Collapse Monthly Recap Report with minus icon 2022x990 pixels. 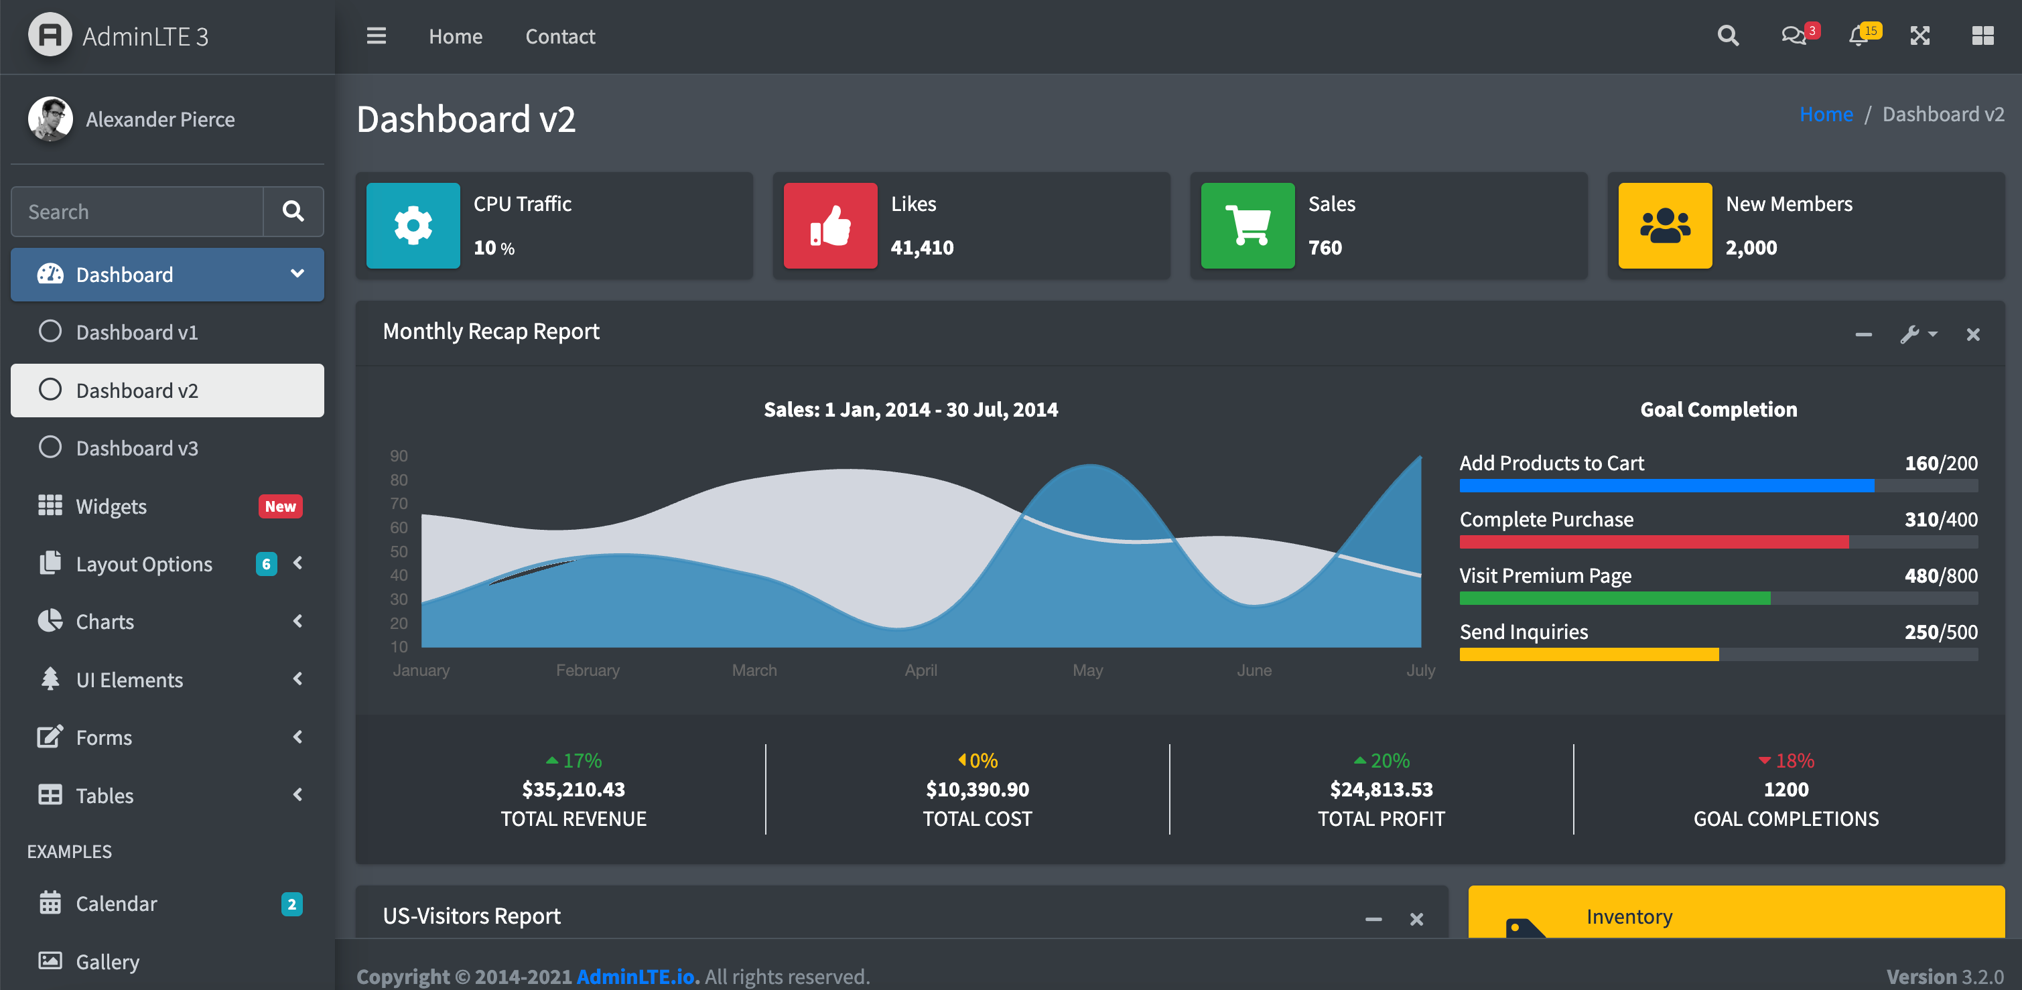tap(1863, 335)
